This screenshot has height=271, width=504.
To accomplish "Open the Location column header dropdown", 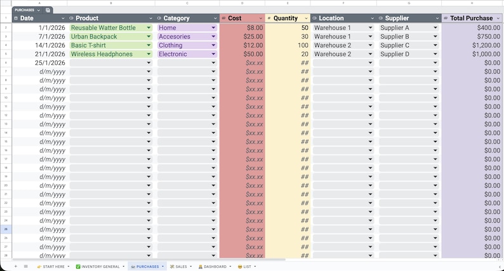I will coord(372,18).
